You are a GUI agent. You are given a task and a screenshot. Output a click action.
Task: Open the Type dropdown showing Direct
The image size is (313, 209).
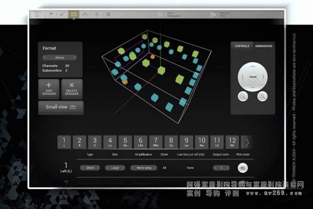[x=90, y=167]
